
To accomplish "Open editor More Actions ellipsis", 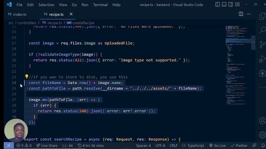I will point(249,14).
